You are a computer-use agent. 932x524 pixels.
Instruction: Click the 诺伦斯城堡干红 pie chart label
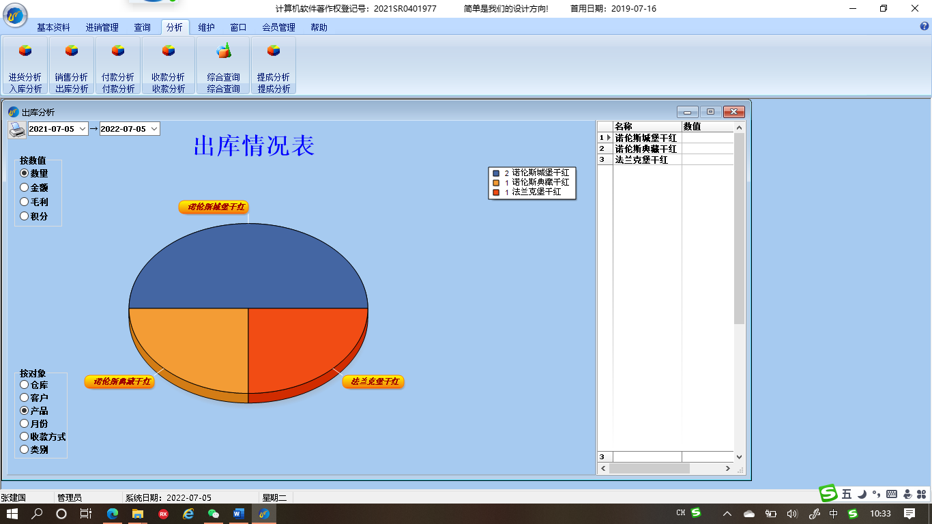214,207
